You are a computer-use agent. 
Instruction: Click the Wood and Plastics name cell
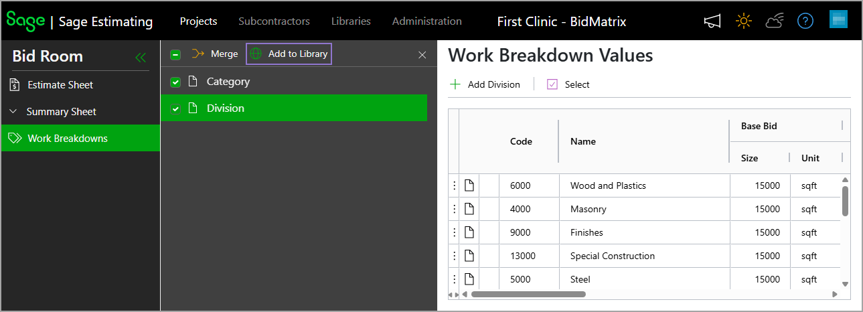click(644, 185)
